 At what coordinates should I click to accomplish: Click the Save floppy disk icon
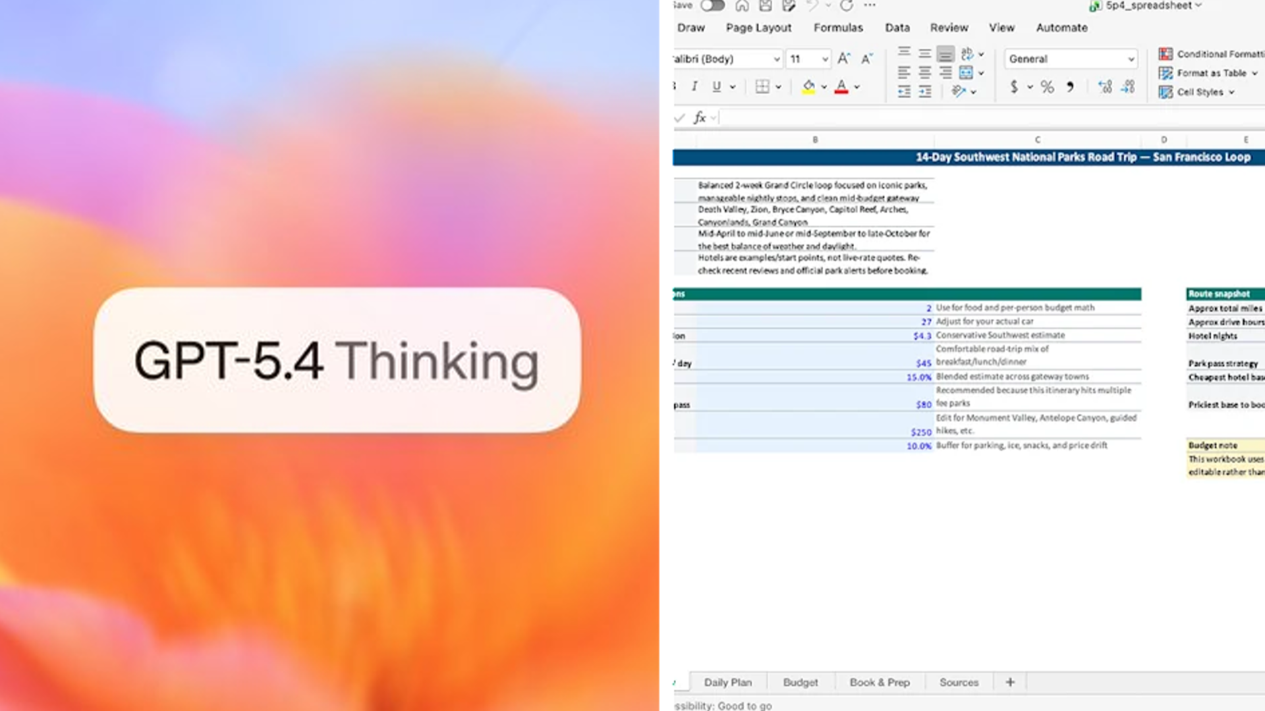tap(765, 6)
